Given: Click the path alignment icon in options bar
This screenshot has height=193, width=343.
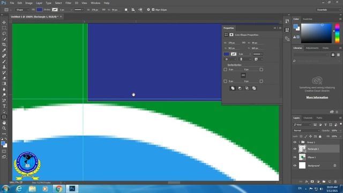Looking at the screenshot, I should click(x=133, y=10).
